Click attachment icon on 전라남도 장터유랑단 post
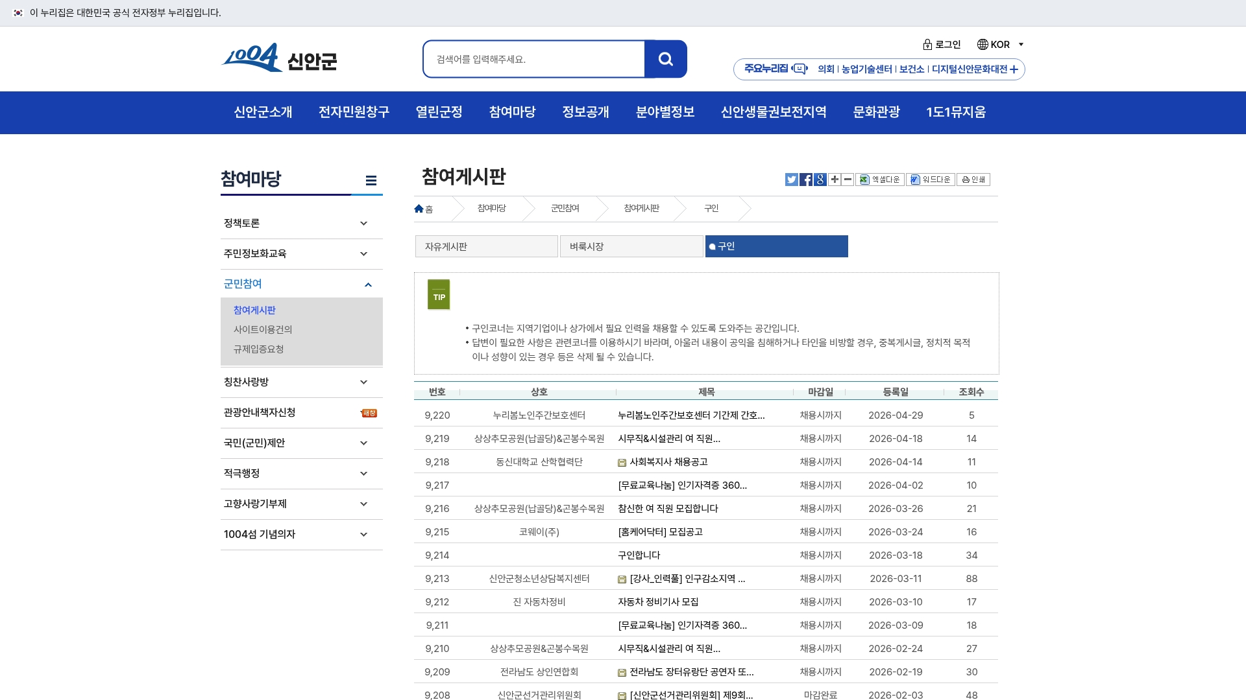Screen dimensions: 1246x700 622,672
